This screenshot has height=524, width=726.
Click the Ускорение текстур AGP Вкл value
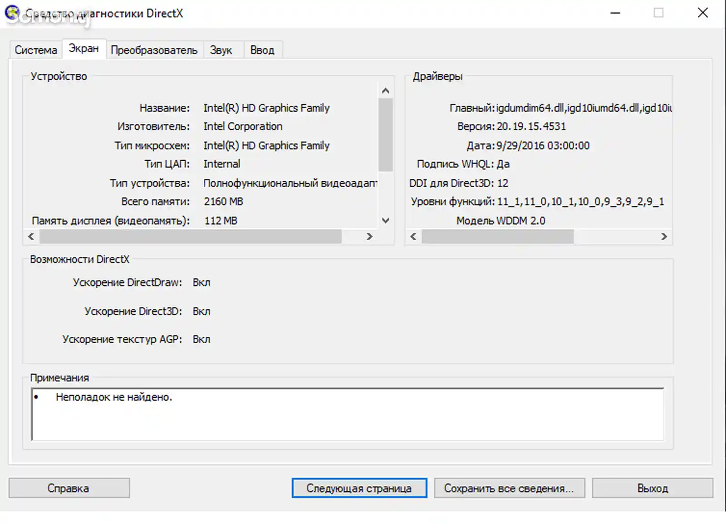[x=201, y=340]
